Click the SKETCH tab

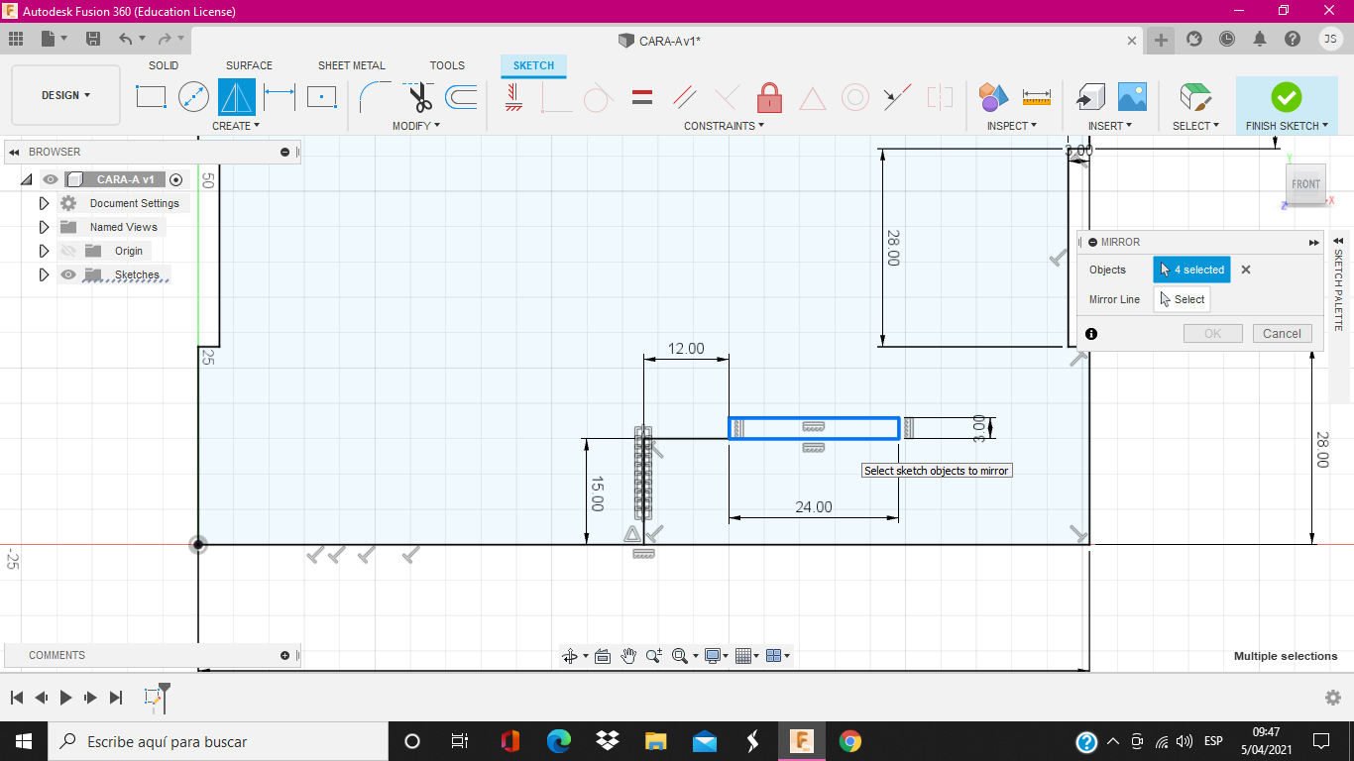pyautogui.click(x=533, y=65)
